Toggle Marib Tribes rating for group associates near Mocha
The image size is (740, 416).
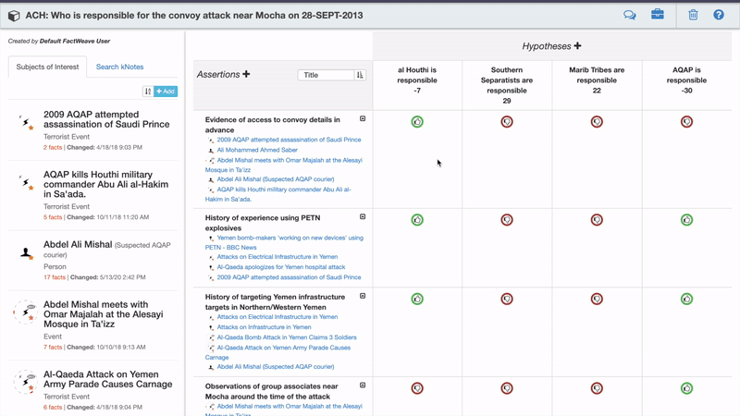coord(597,388)
